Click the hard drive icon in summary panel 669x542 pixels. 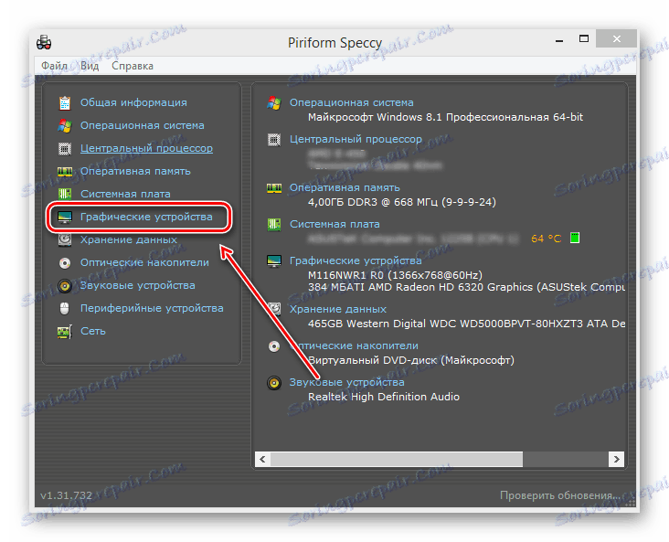point(274,309)
